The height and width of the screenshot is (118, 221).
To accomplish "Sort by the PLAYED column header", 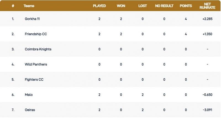I will coord(99,6).
